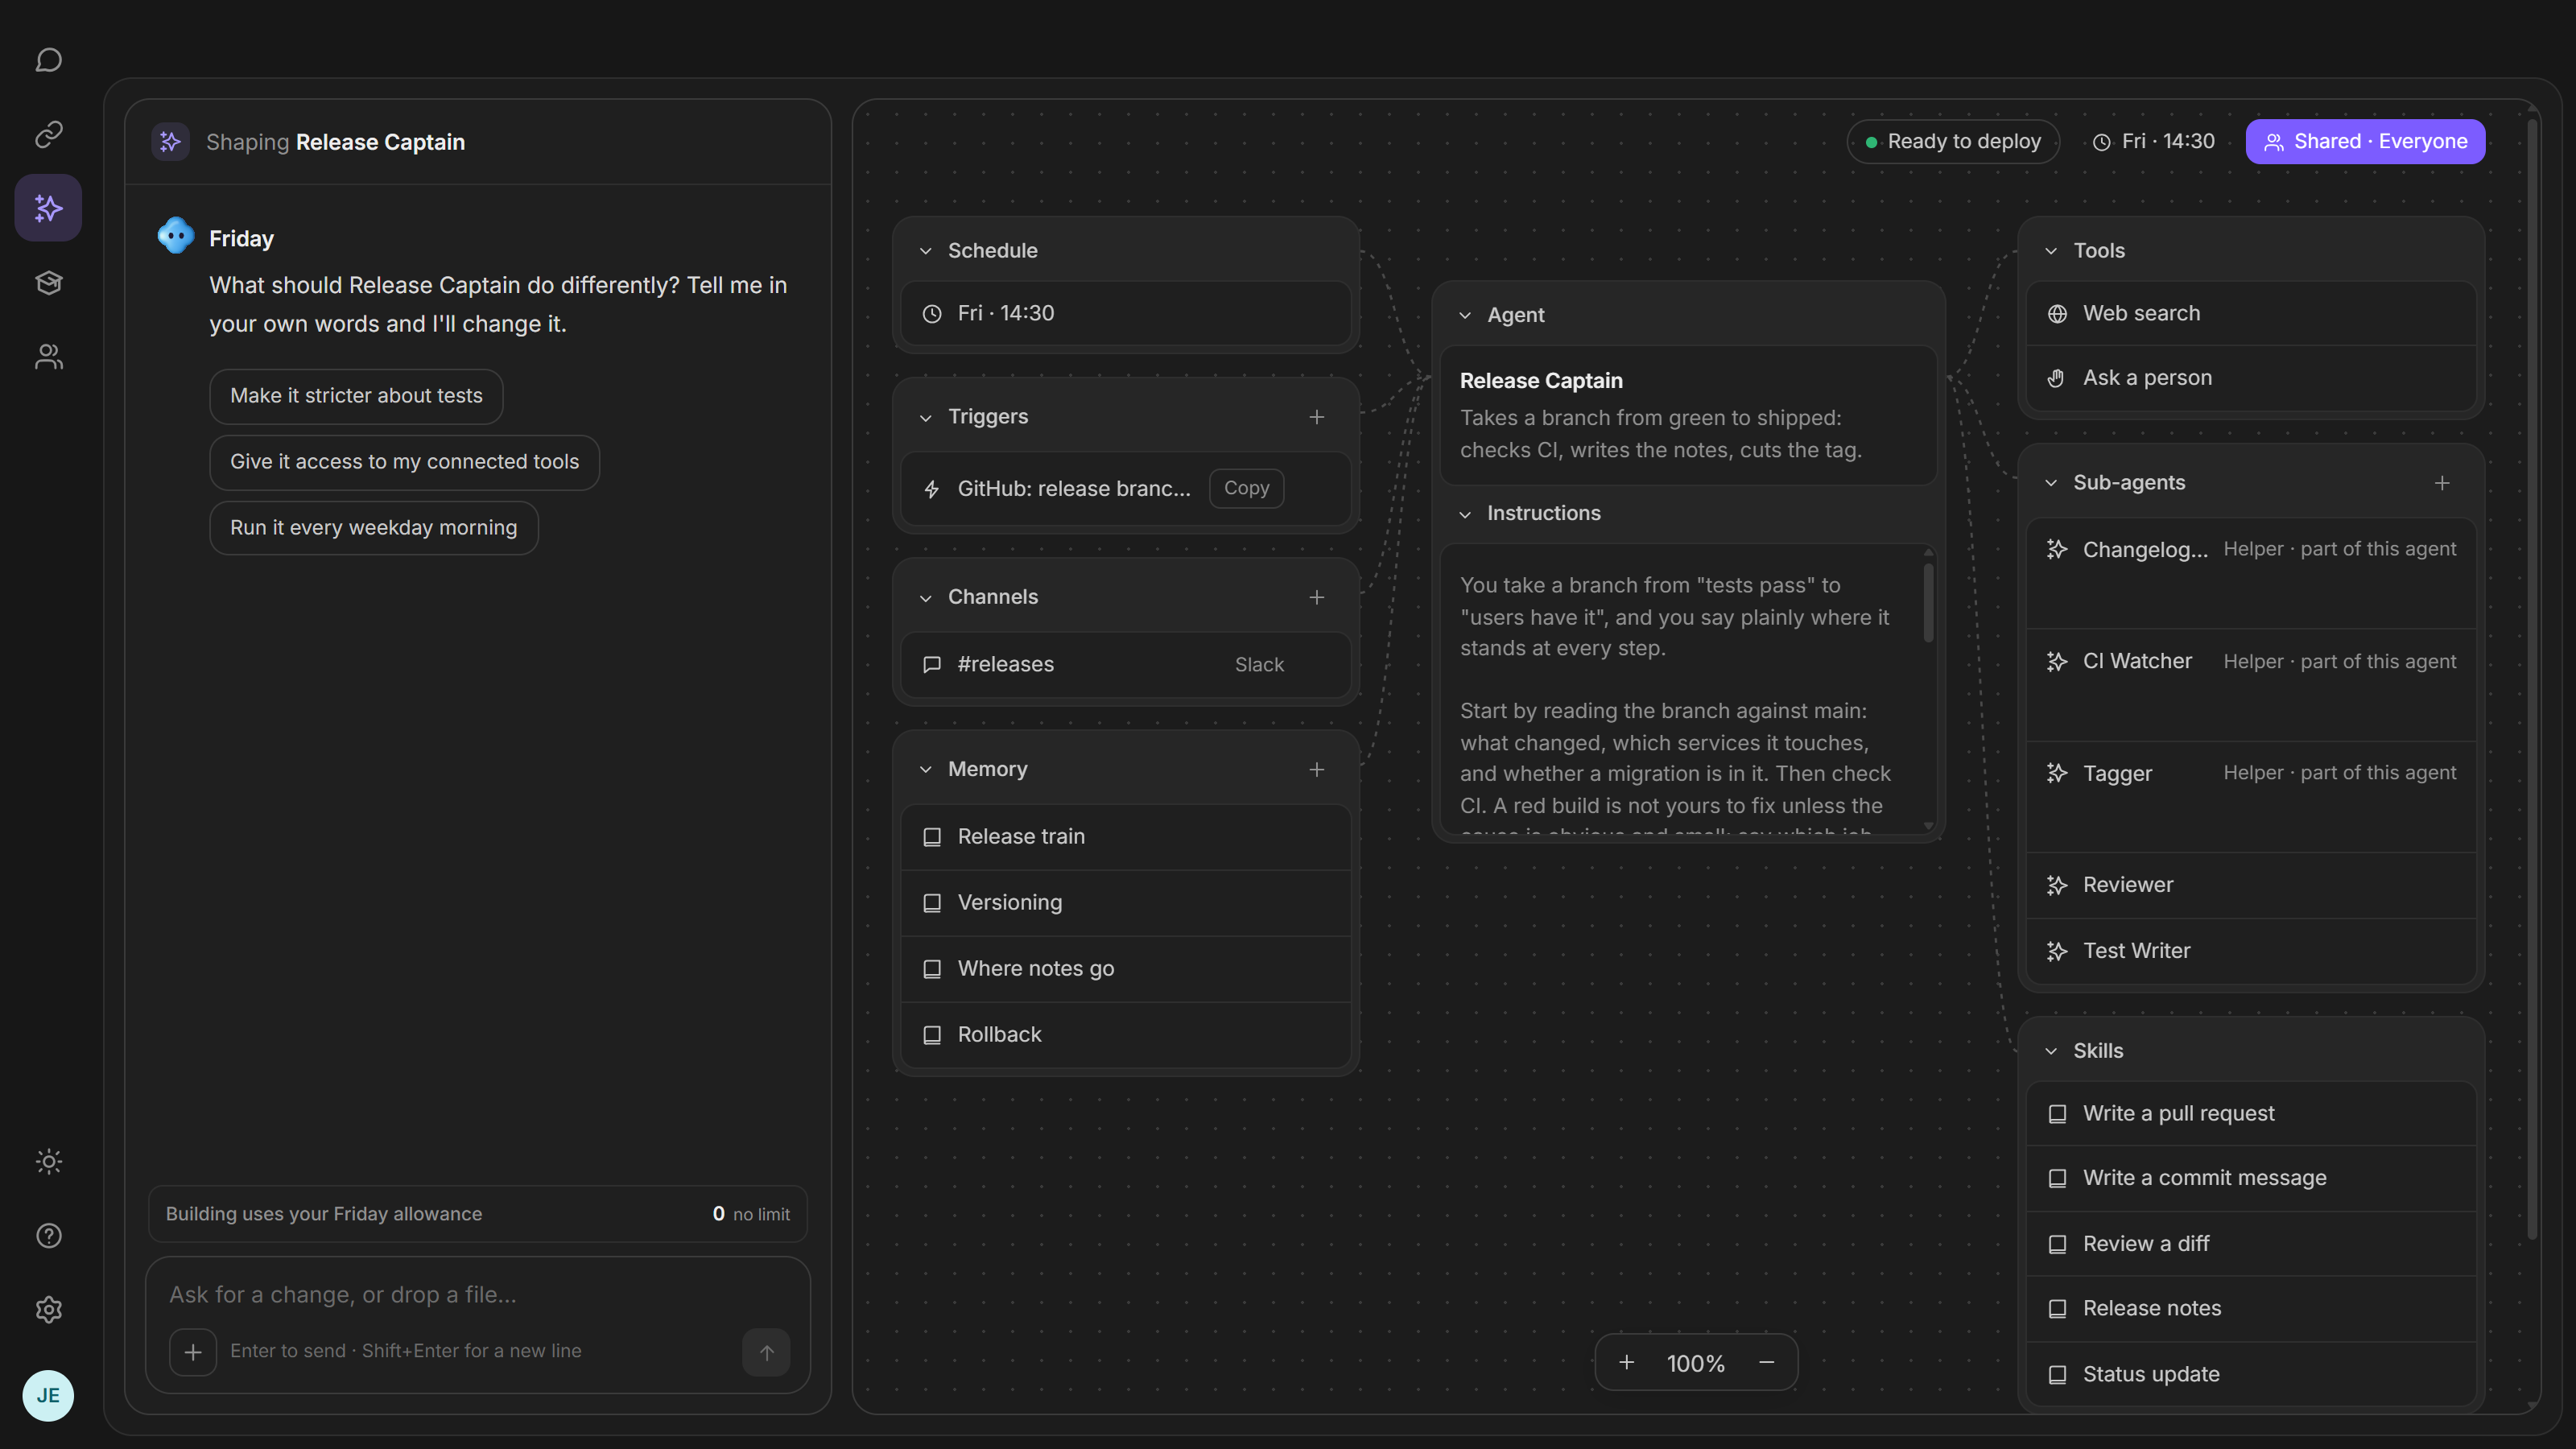Add a new channel with plus icon
Image resolution: width=2576 pixels, height=1449 pixels.
tap(1316, 597)
